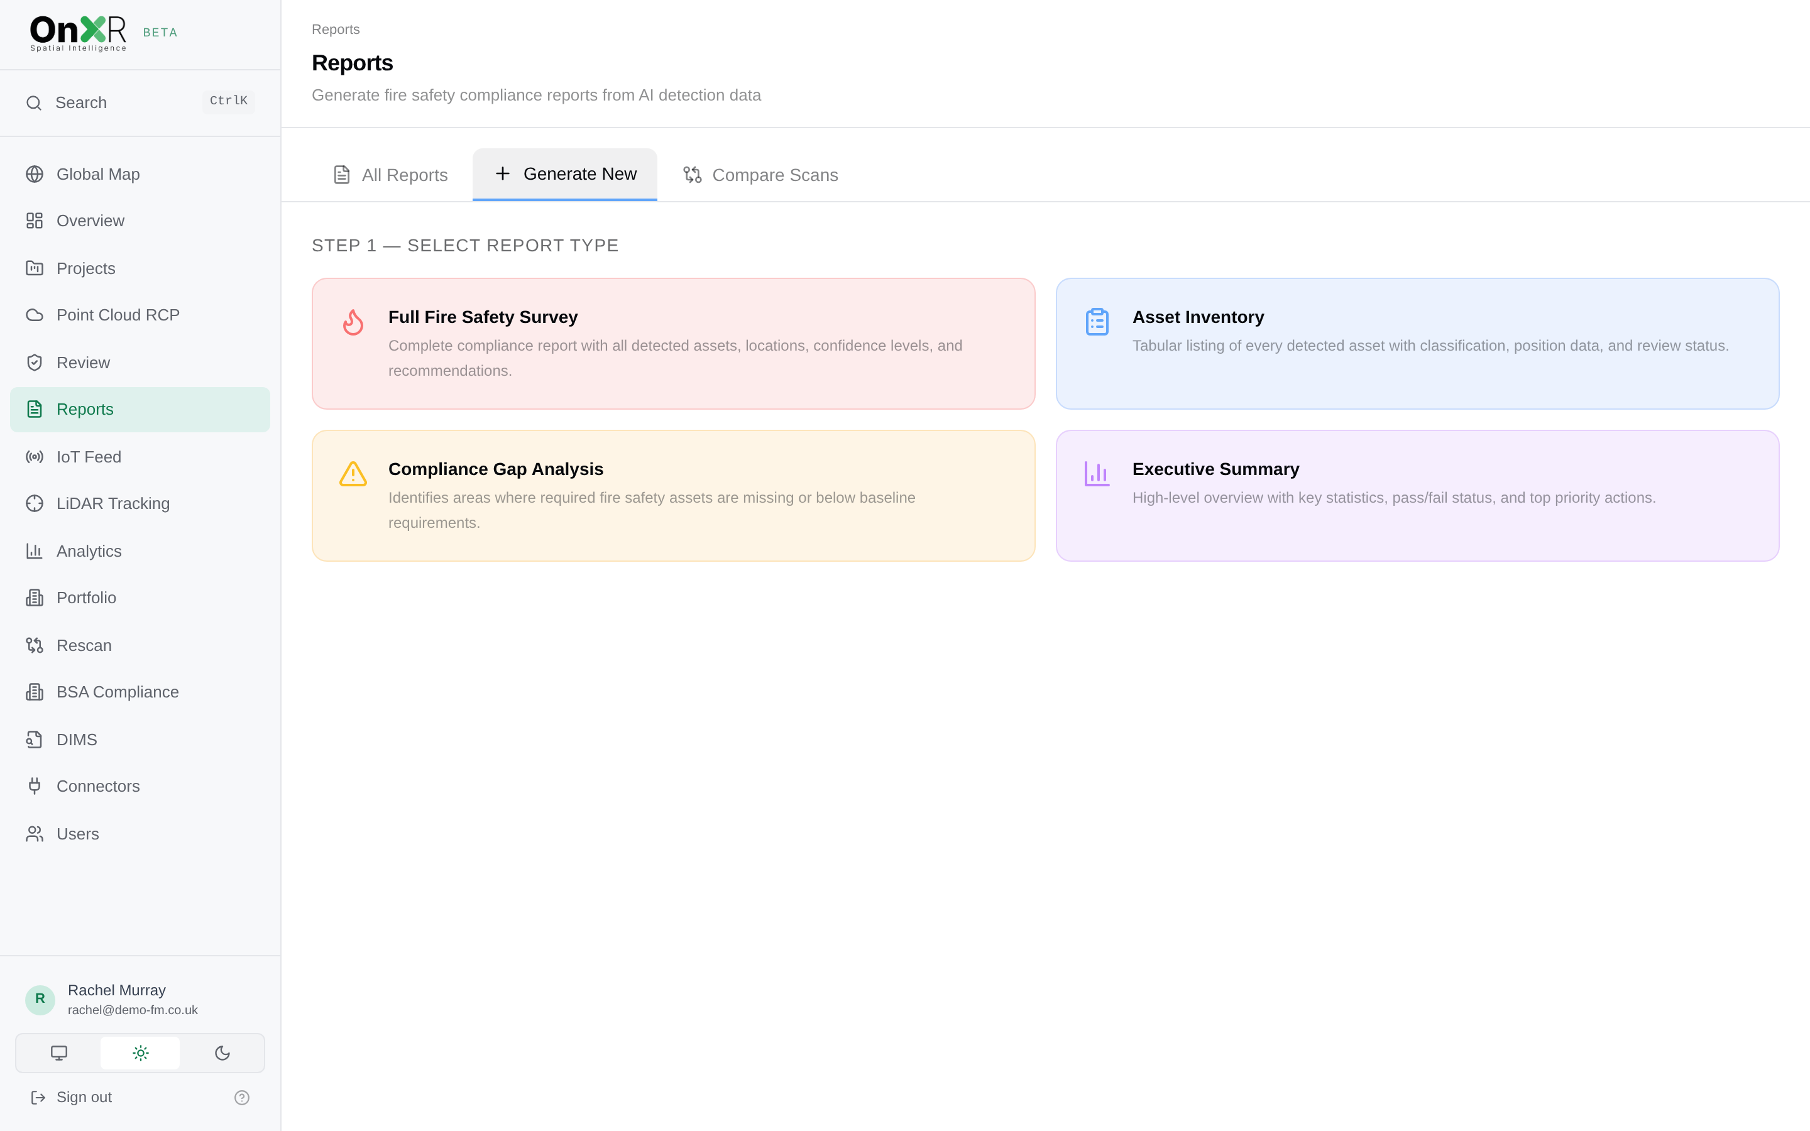Switch to Compare Scans tab
Viewport: 1810px width, 1131px height.
click(760, 175)
